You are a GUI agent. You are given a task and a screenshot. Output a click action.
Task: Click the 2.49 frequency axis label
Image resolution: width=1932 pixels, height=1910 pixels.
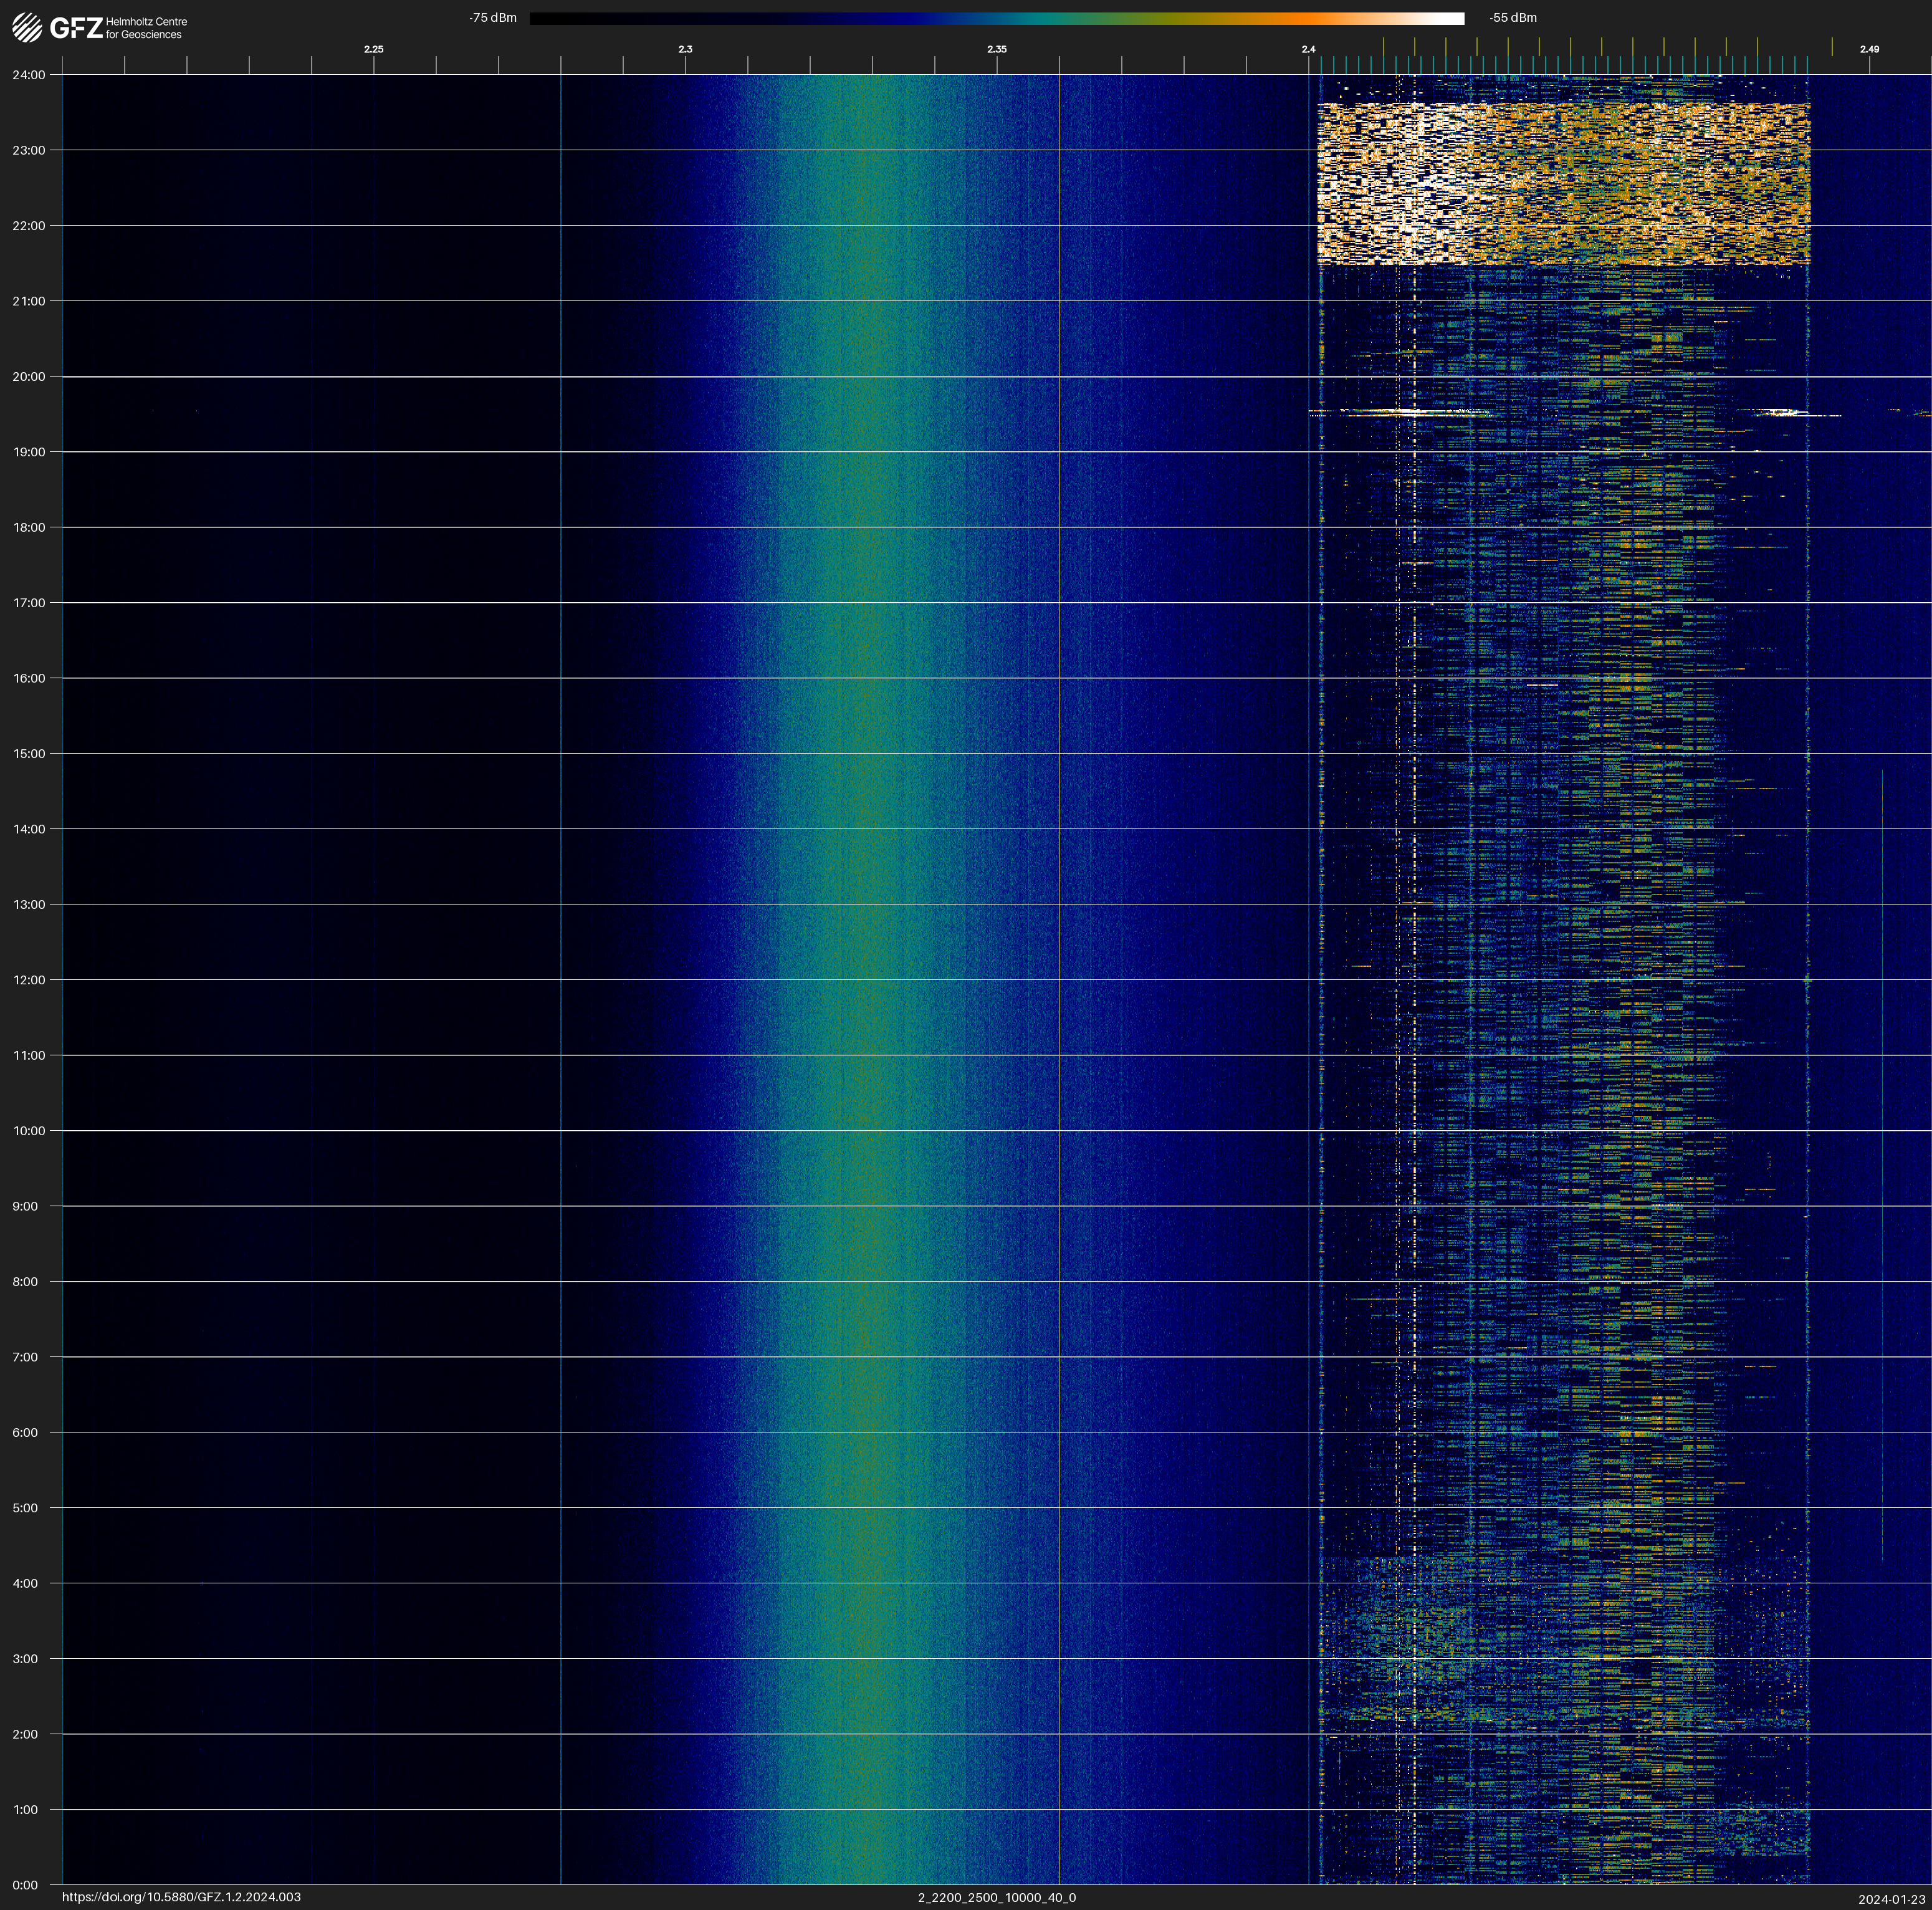point(1868,49)
